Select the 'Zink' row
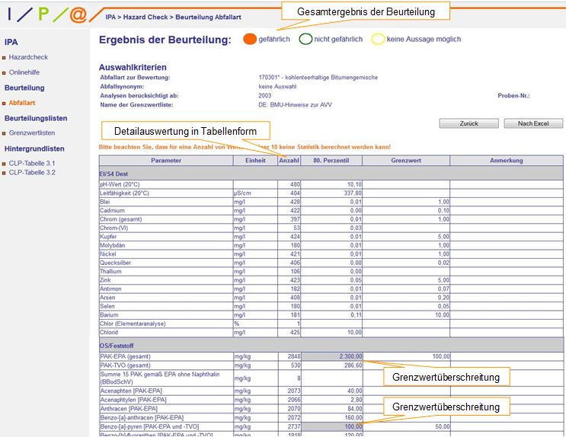Screen dimensions: 566x437 (x=331, y=280)
